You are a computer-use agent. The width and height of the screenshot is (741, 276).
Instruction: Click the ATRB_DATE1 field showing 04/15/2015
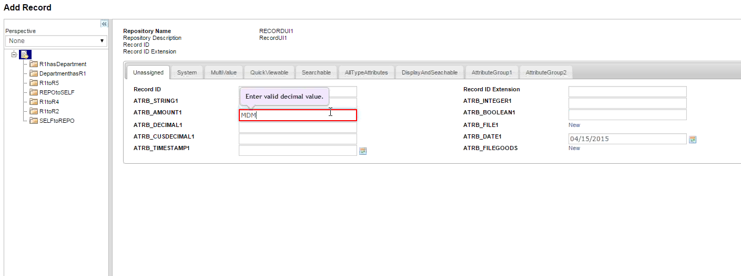[x=627, y=139]
